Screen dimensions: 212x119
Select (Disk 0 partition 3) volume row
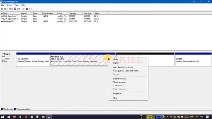pyautogui.click(x=11, y=19)
